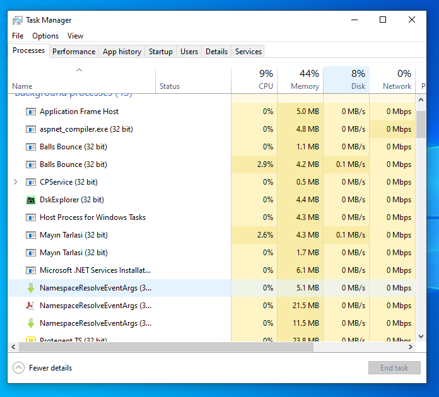Switch to the Services tab
This screenshot has width=439, height=397.
pos(249,52)
